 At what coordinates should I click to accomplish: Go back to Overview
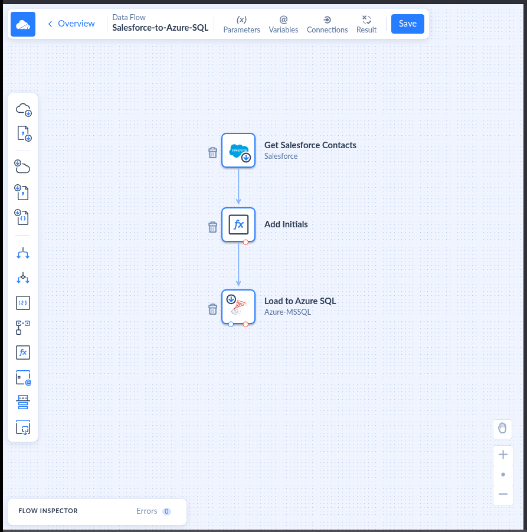click(x=71, y=24)
